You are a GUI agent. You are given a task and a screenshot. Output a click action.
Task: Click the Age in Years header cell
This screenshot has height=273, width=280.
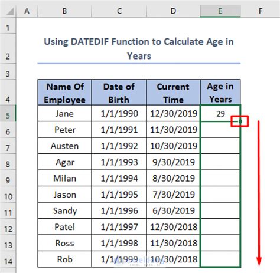(220, 93)
